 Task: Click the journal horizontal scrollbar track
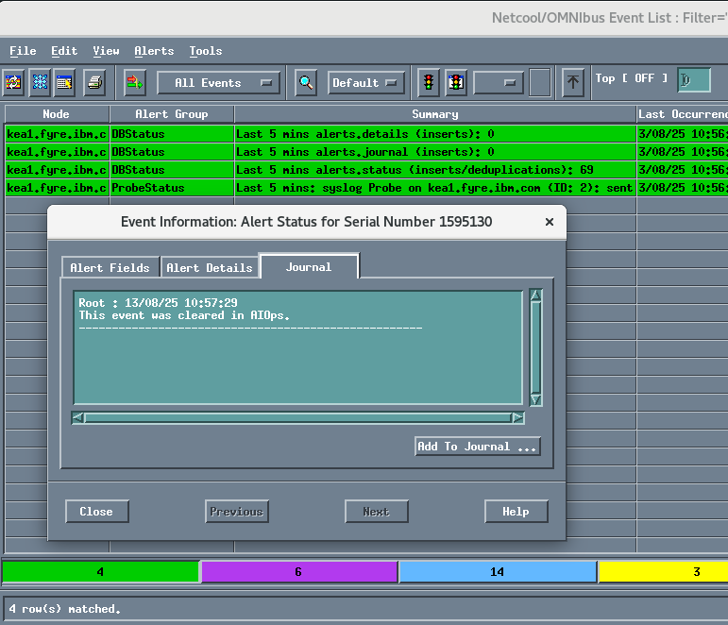tap(297, 418)
